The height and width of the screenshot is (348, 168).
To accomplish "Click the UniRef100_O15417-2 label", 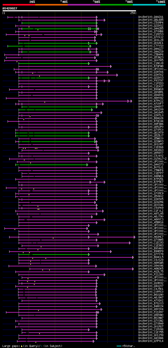I will coord(153,159).
